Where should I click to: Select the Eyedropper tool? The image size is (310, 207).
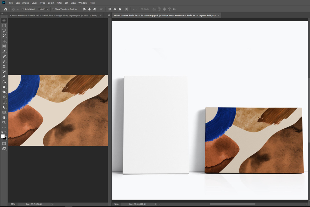(x=4, y=51)
